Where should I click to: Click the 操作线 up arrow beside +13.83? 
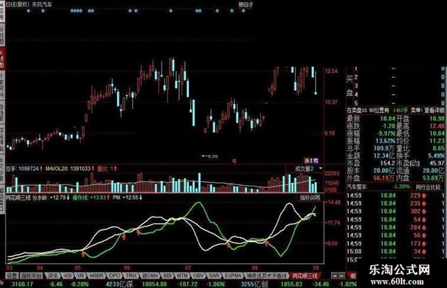coord(108,197)
